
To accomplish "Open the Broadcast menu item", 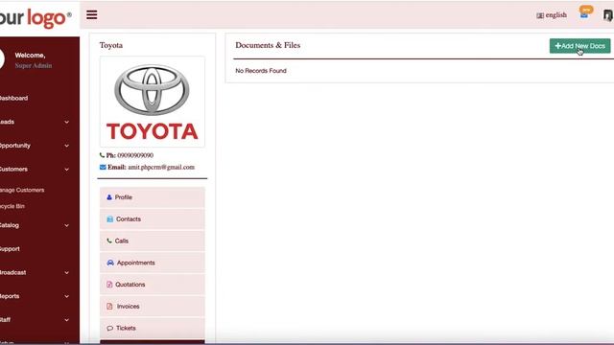I will tap(12, 272).
